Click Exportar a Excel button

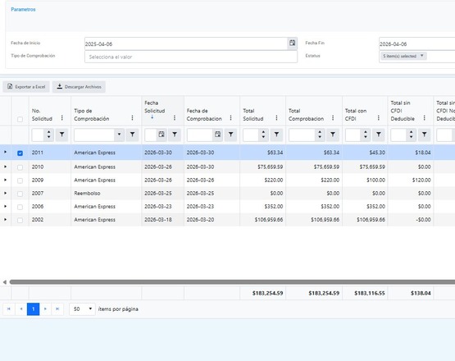coord(26,87)
